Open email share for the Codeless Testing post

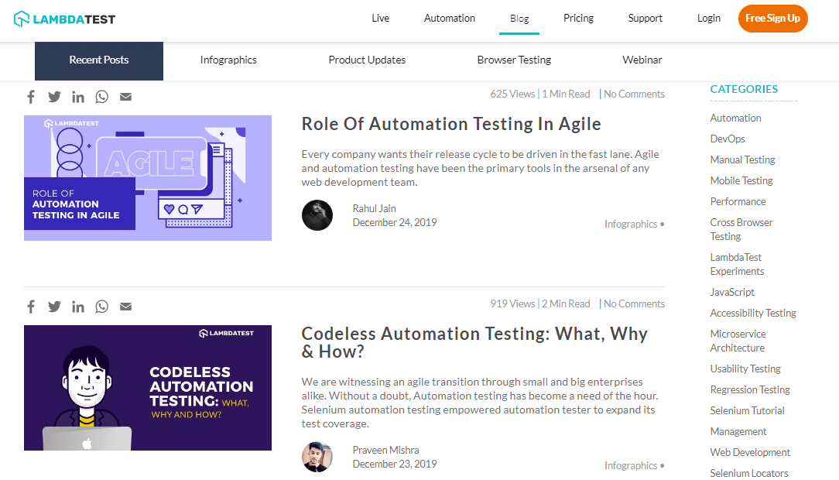click(125, 306)
